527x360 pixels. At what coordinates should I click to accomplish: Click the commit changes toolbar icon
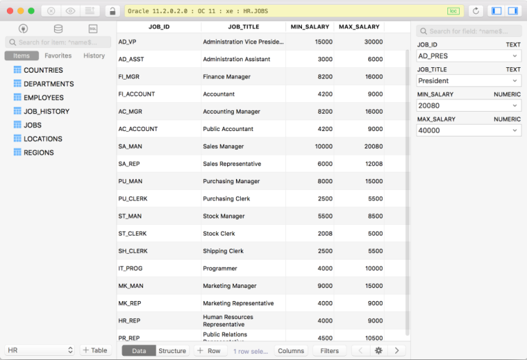pyautogui.click(x=90, y=11)
